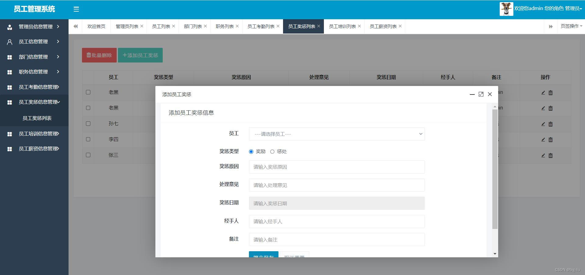
Task: Maximize the 添加员工奖惩 dialog
Action: pos(481,94)
